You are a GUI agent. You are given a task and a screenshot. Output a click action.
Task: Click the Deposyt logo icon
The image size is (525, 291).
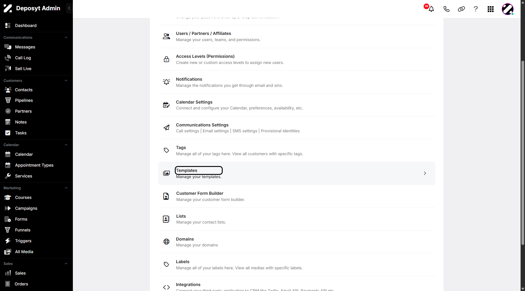(x=8, y=8)
